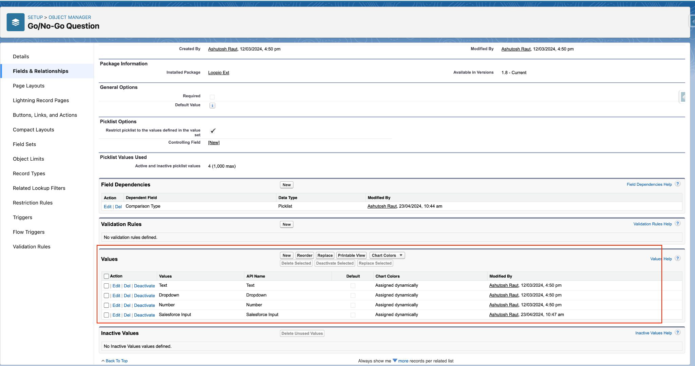695x366 pixels.
Task: Click the [New] Controlling Field link
Action: 214,143
